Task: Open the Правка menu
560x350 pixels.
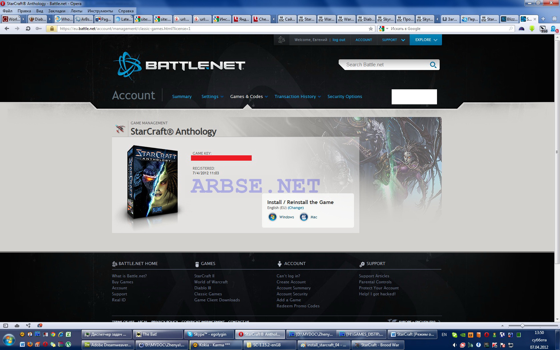Action: coord(24,11)
